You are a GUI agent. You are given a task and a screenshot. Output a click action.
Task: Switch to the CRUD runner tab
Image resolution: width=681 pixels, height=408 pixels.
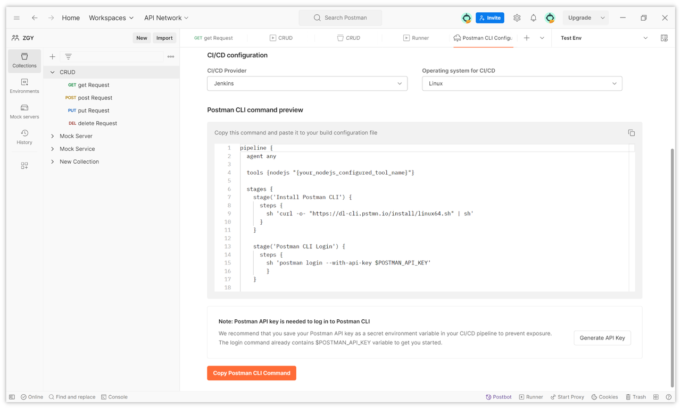coord(281,38)
